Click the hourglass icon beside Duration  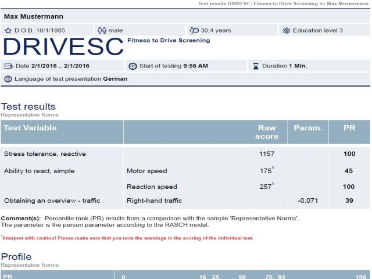256,66
